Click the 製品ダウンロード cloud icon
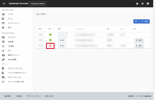The width and height of the screenshot is (155, 100). [x=3, y=55]
